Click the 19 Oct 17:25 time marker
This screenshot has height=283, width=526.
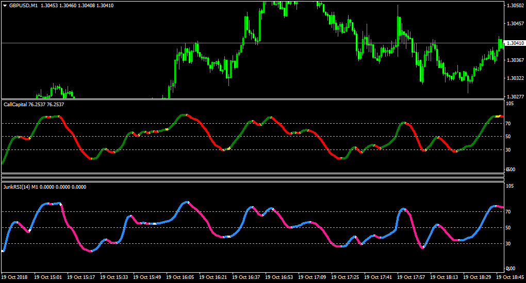pyautogui.click(x=345, y=277)
